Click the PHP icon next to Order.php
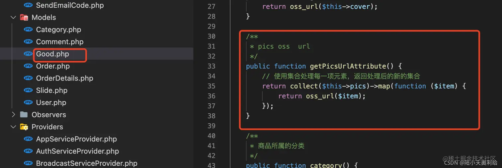502x168 pixels. [x=28, y=66]
